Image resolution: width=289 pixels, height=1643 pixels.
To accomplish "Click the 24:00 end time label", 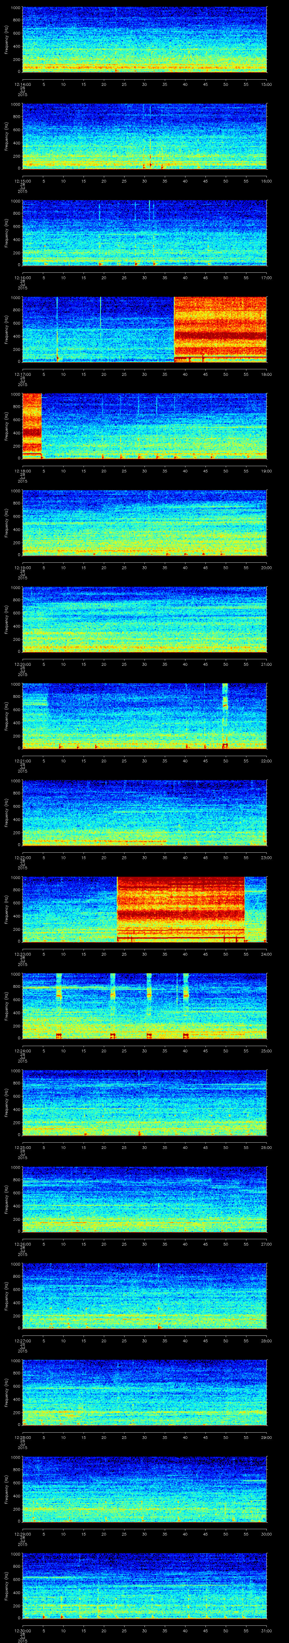I will coord(266,953).
